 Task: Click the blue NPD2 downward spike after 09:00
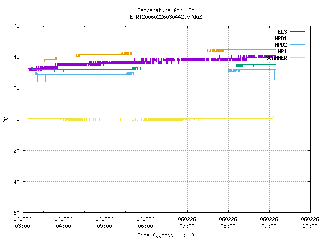point(274,75)
